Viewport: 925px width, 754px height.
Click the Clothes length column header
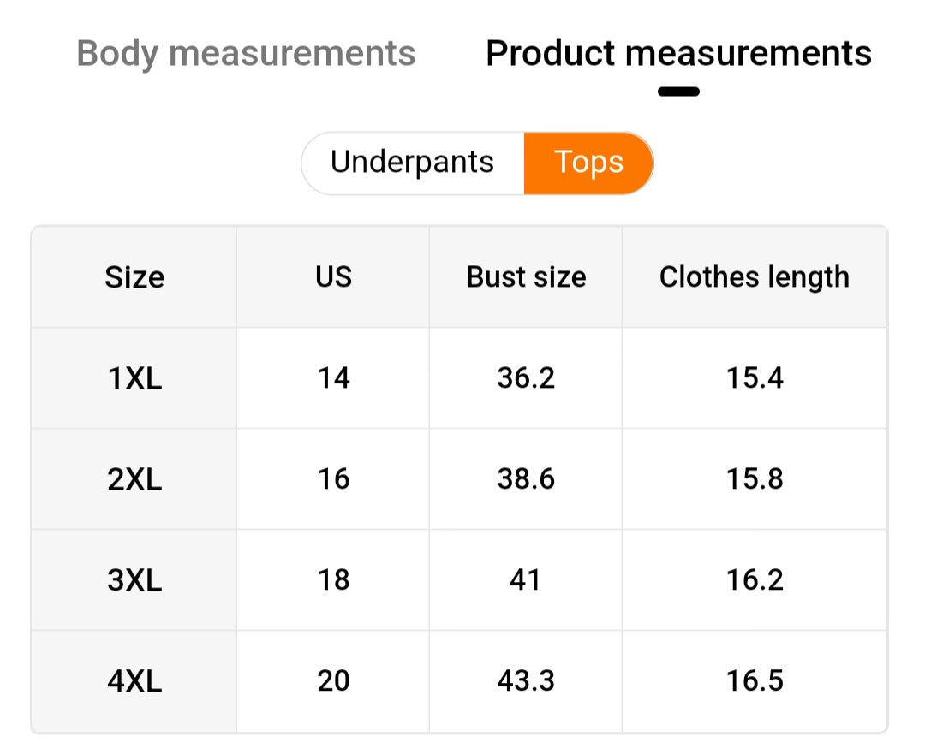tap(755, 277)
